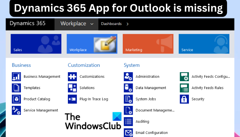The height and width of the screenshot is (137, 240).
Task: Open the Data Management link
Action: (151, 88)
